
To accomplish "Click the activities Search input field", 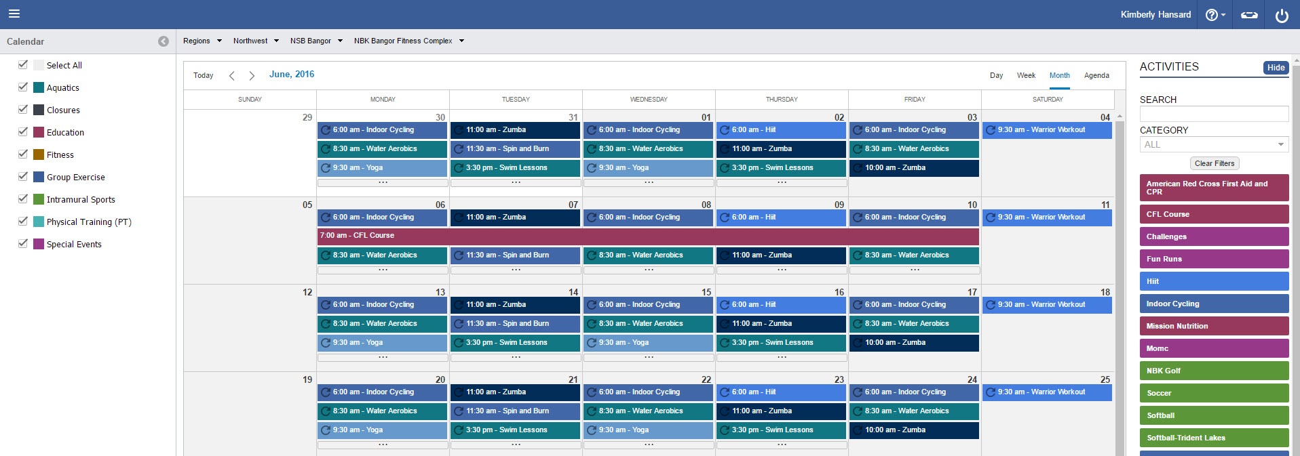I will (x=1214, y=114).
